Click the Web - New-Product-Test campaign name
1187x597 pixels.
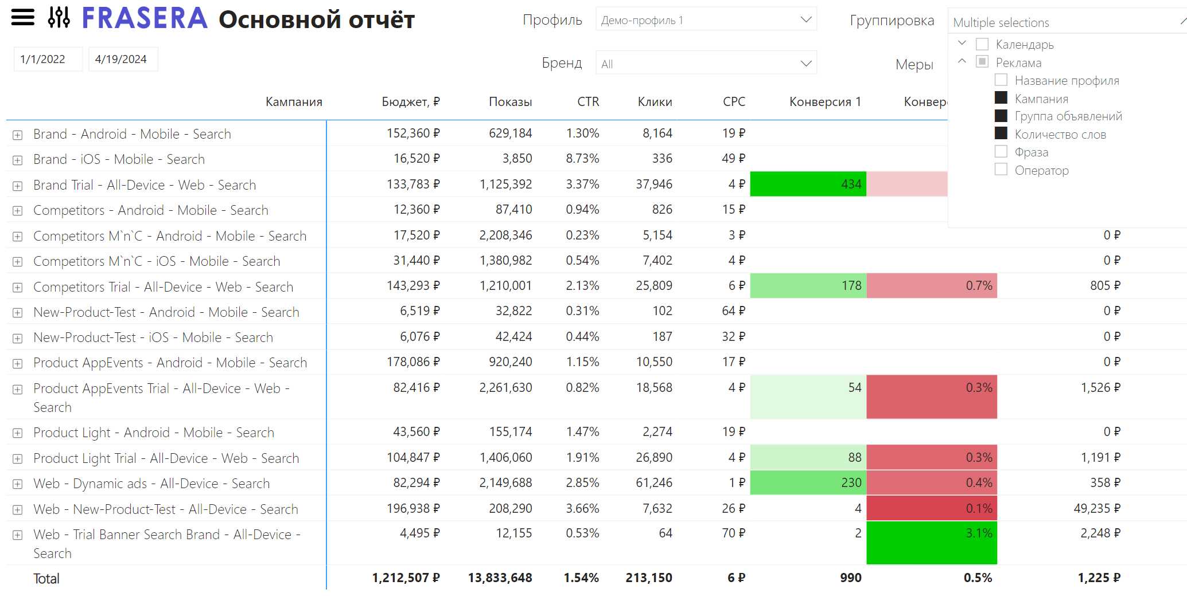coord(165,509)
